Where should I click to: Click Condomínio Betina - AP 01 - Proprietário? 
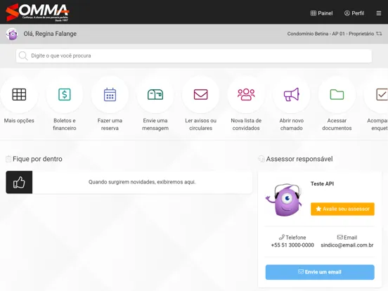coord(330,34)
